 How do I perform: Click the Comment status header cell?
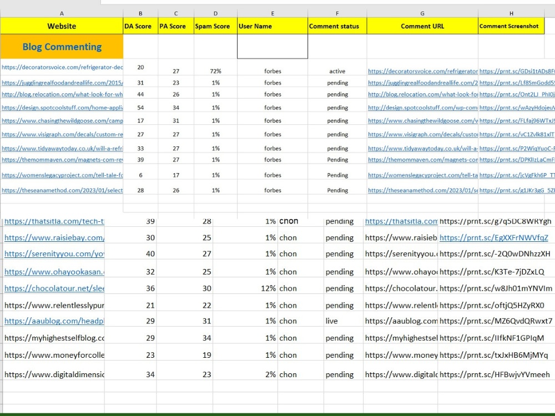(x=337, y=26)
